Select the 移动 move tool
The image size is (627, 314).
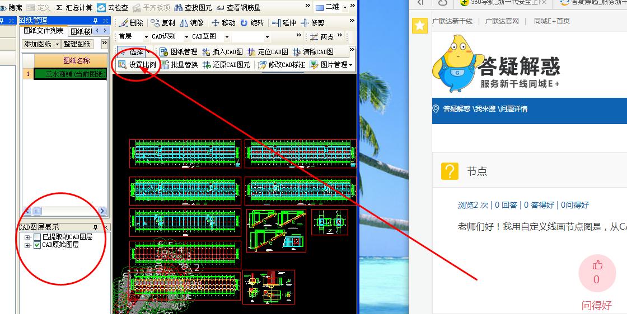pos(223,23)
